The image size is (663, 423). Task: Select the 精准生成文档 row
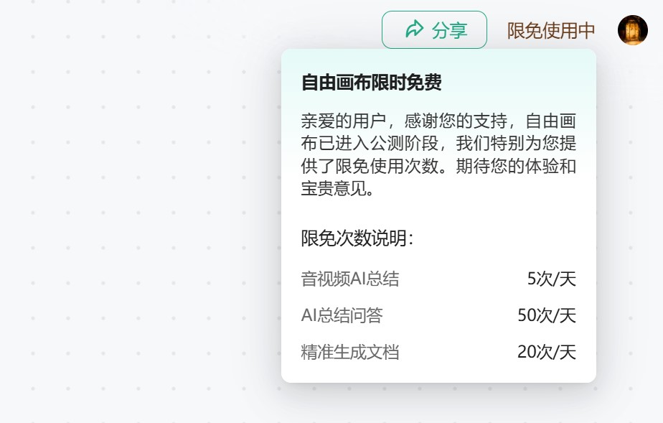pos(349,353)
